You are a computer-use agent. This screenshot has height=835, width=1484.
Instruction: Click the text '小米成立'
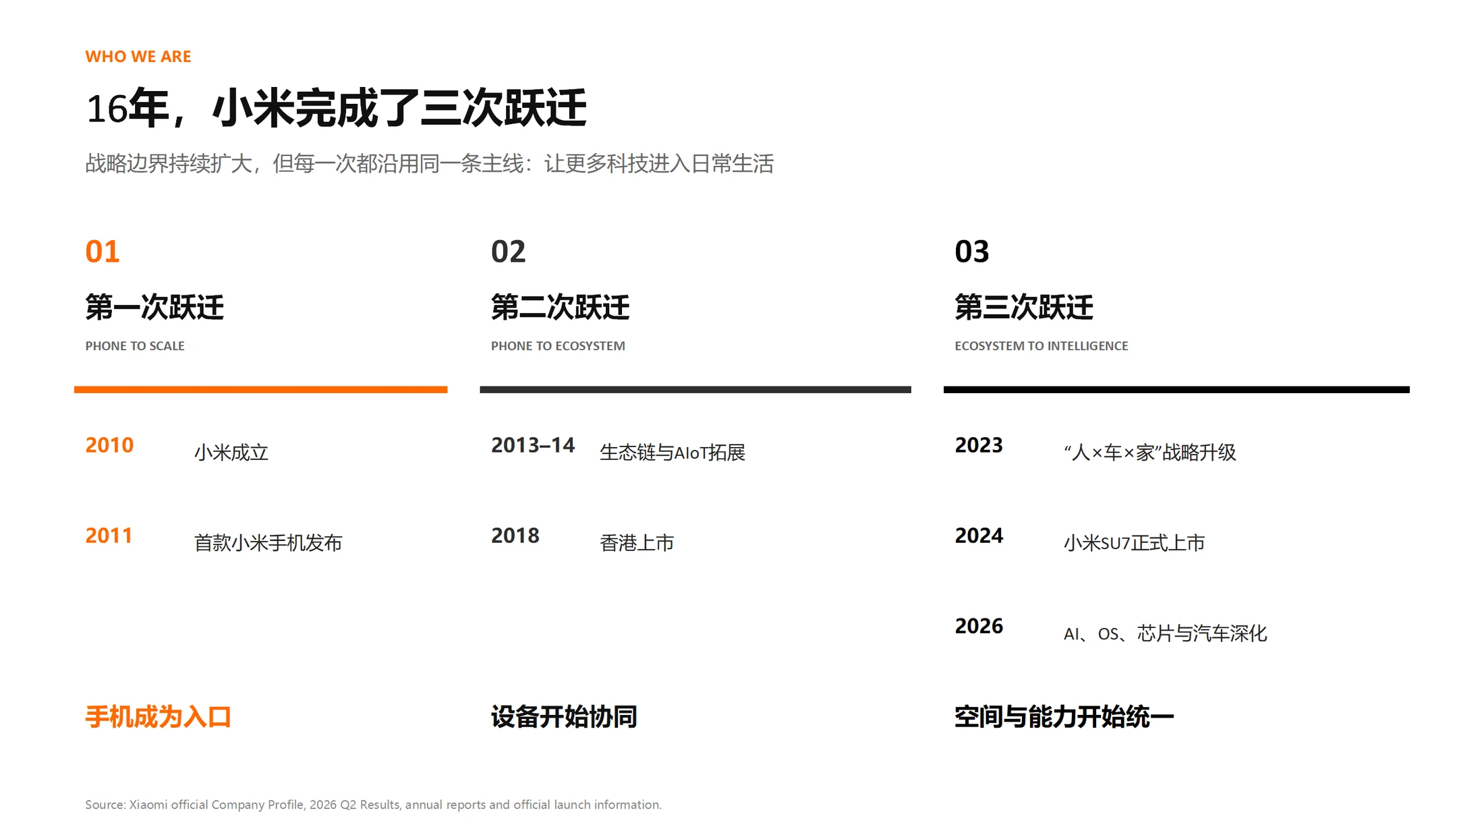pyautogui.click(x=231, y=453)
